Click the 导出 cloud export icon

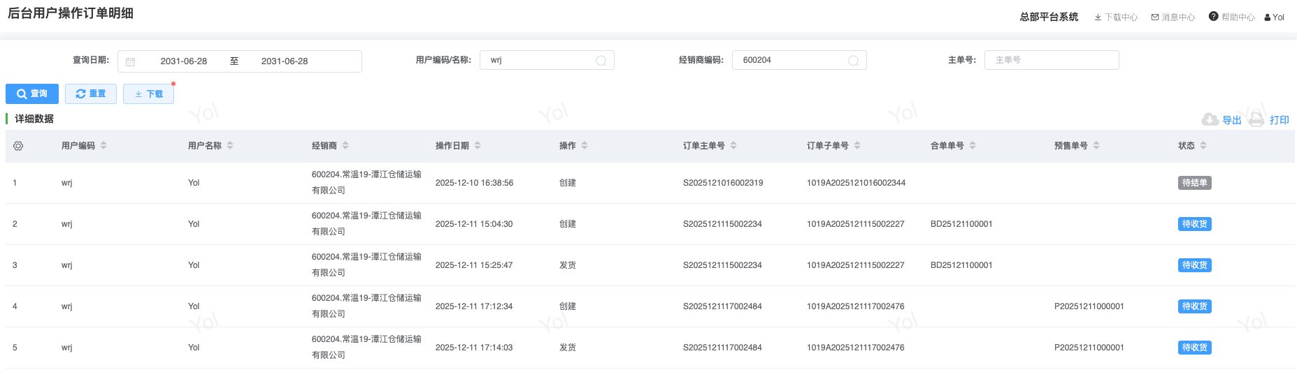pos(1210,120)
